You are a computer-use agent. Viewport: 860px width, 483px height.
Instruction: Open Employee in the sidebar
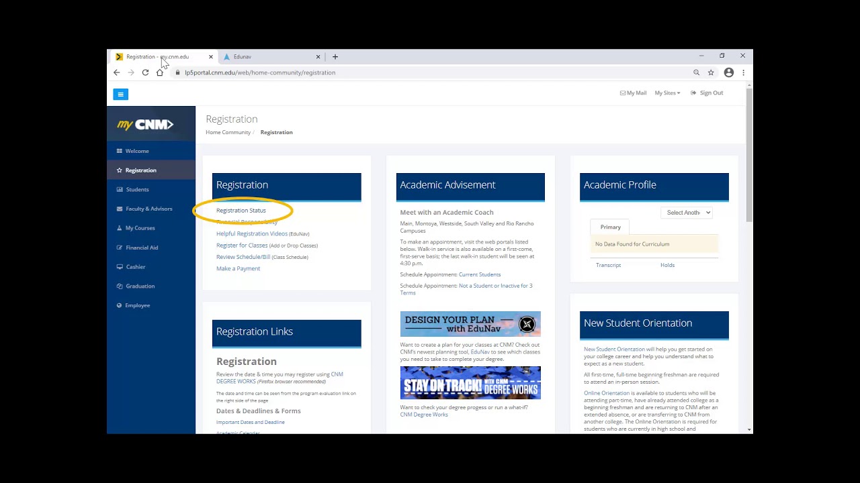151,305
